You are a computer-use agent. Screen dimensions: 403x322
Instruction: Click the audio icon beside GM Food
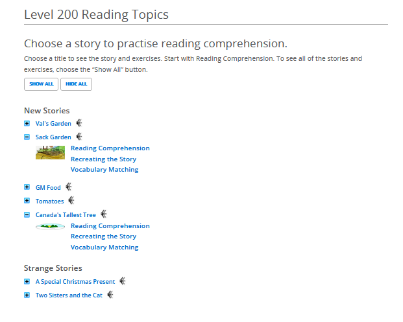pyautogui.click(x=68, y=187)
